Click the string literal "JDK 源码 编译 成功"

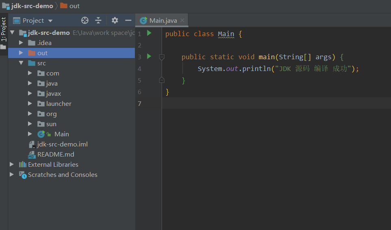point(313,69)
